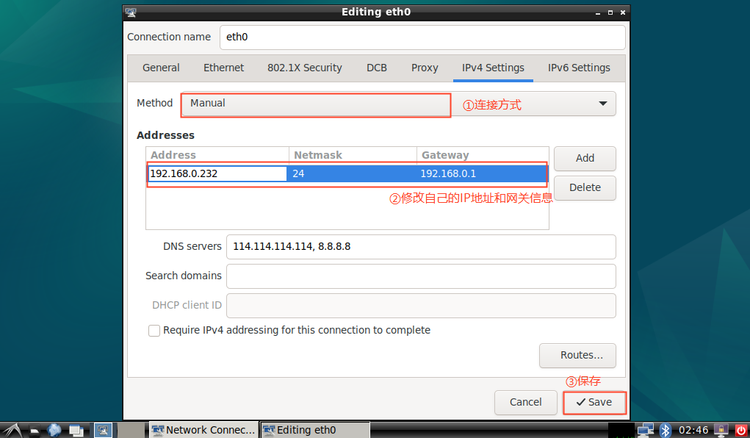Click the screen lock tray icon
Screen dimensions: 750x438
tap(721, 430)
